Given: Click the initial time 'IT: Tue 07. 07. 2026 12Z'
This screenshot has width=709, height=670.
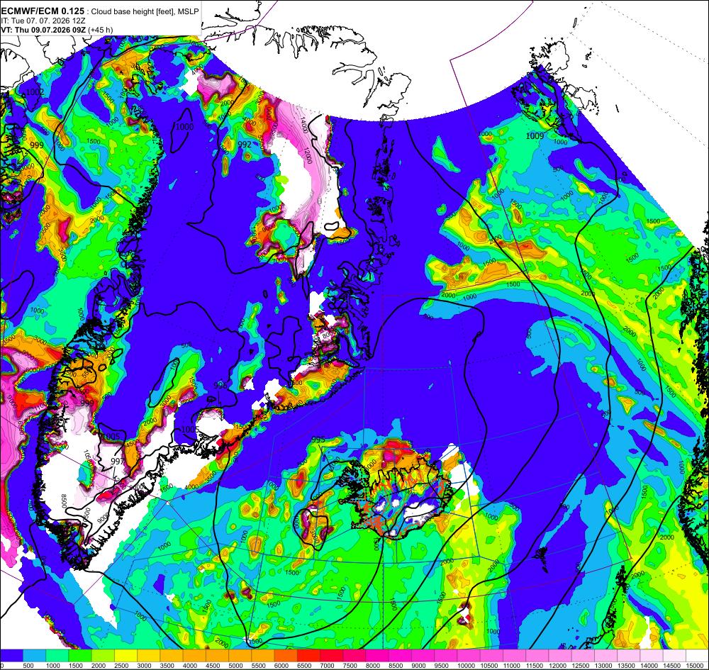Looking at the screenshot, I should tap(42, 21).
